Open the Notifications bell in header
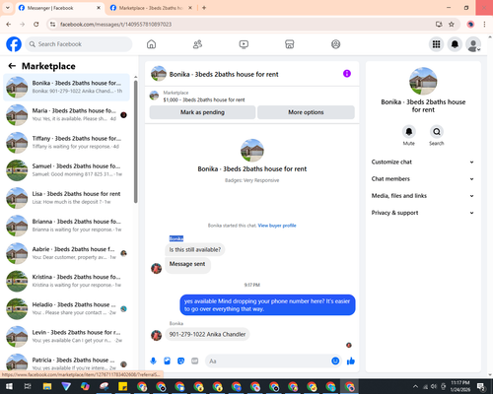Image resolution: width=493 pixels, height=394 pixels. coord(455,44)
